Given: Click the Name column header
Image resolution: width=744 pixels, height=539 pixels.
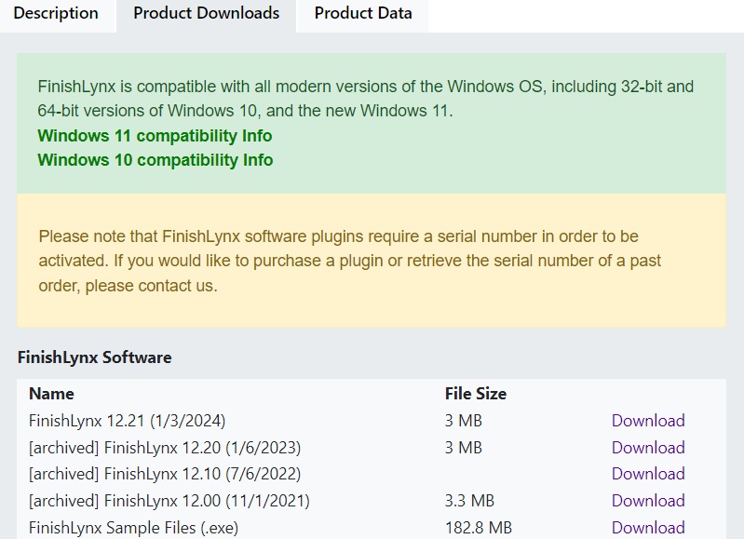Looking at the screenshot, I should tap(51, 394).
